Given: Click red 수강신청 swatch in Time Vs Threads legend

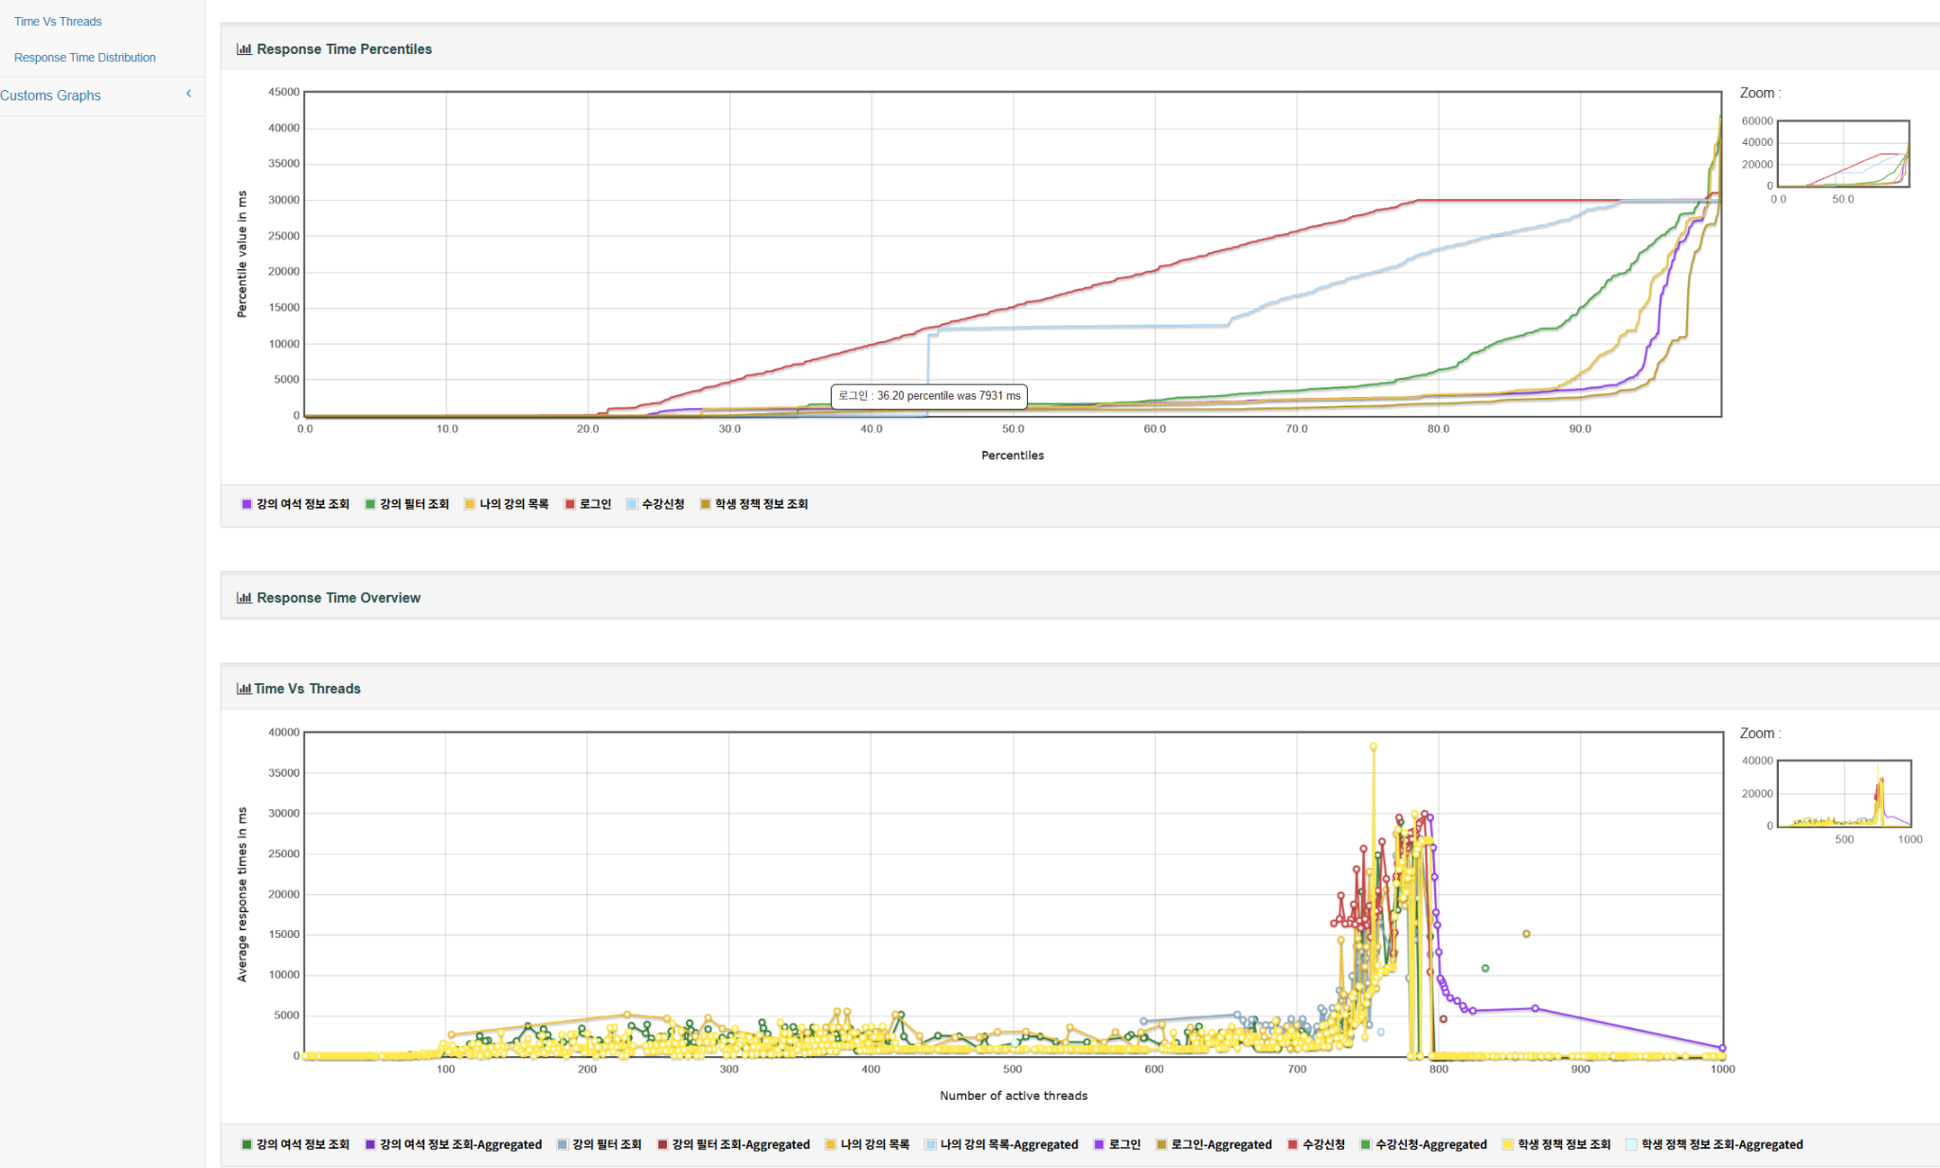Looking at the screenshot, I should pyautogui.click(x=1292, y=1144).
